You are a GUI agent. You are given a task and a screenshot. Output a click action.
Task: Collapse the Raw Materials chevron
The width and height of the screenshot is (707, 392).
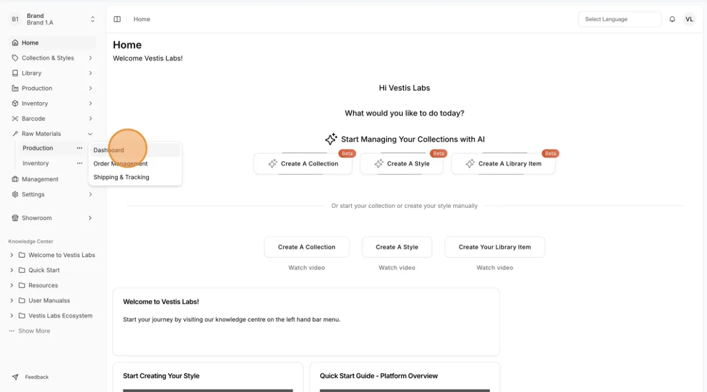coord(90,134)
